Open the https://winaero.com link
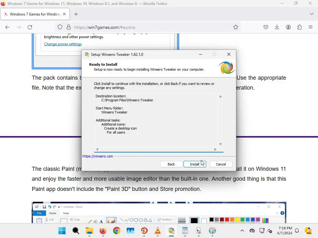 pos(98,156)
